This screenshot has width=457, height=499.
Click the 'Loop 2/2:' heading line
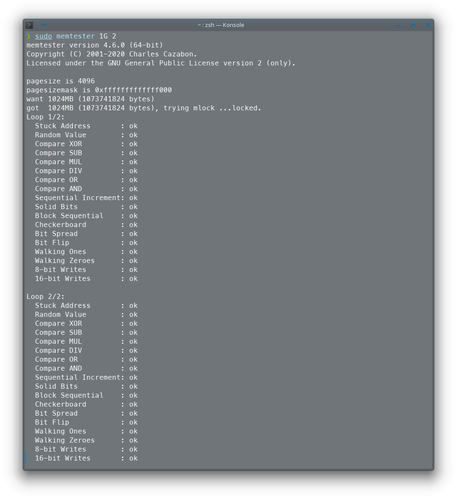tap(45, 297)
